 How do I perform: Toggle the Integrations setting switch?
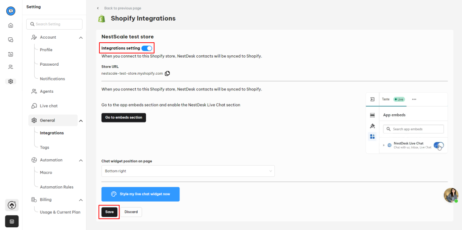point(147,48)
